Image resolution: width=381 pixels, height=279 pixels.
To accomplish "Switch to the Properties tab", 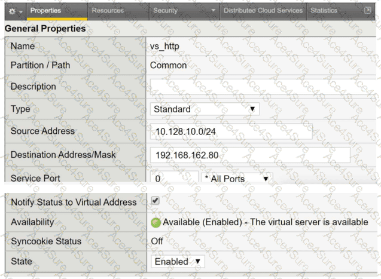I will pos(45,11).
